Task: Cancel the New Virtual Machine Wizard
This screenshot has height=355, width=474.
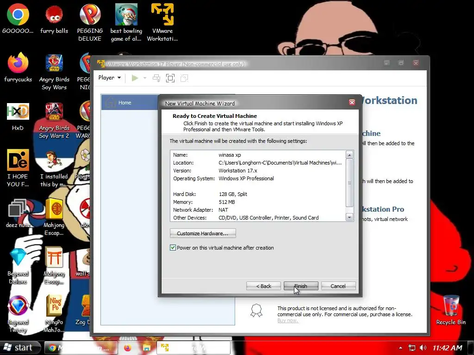Action: point(338,286)
